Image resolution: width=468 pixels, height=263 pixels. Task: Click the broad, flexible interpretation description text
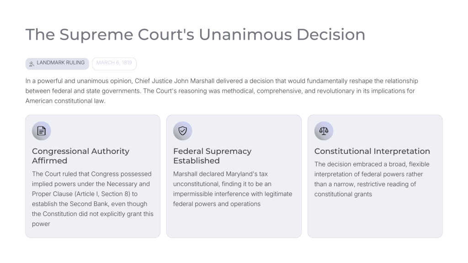(x=372, y=179)
